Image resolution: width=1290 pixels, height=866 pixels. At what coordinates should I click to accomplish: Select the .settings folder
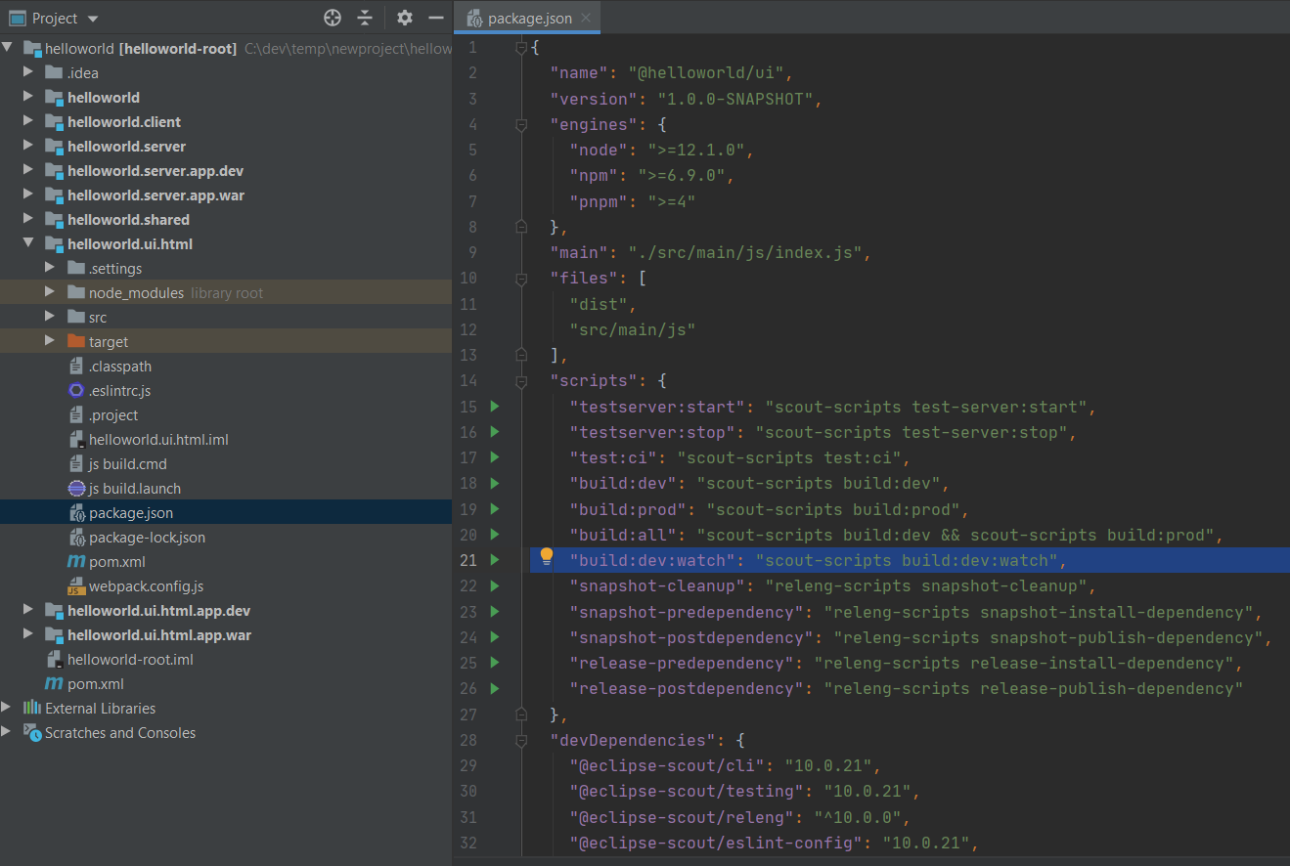[x=115, y=269]
